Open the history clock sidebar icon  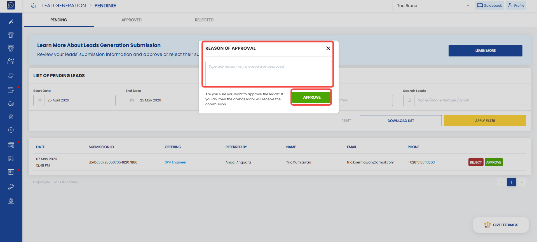(11, 130)
